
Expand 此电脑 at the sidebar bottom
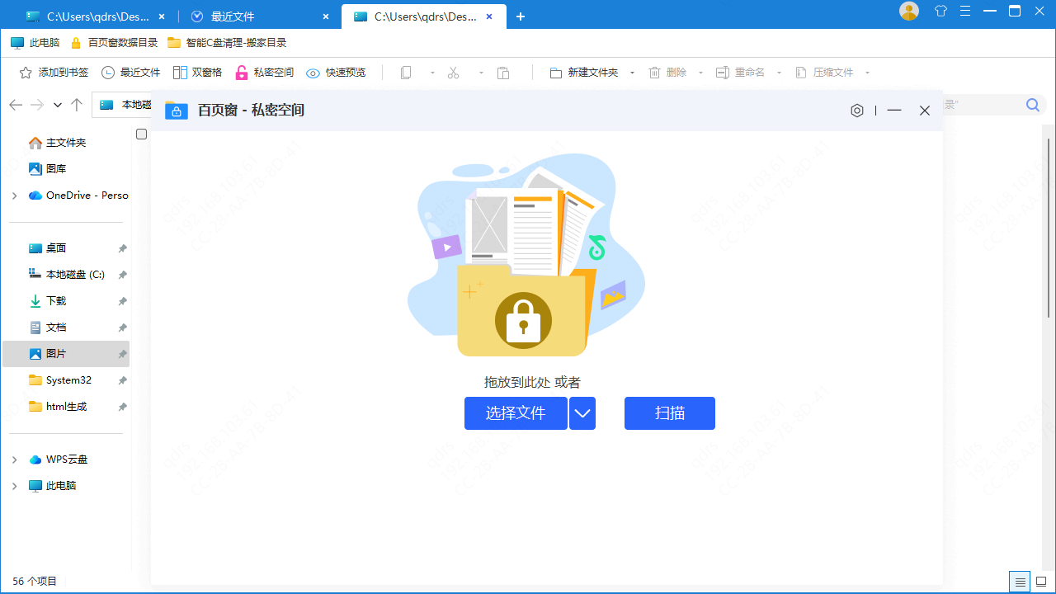coord(14,485)
